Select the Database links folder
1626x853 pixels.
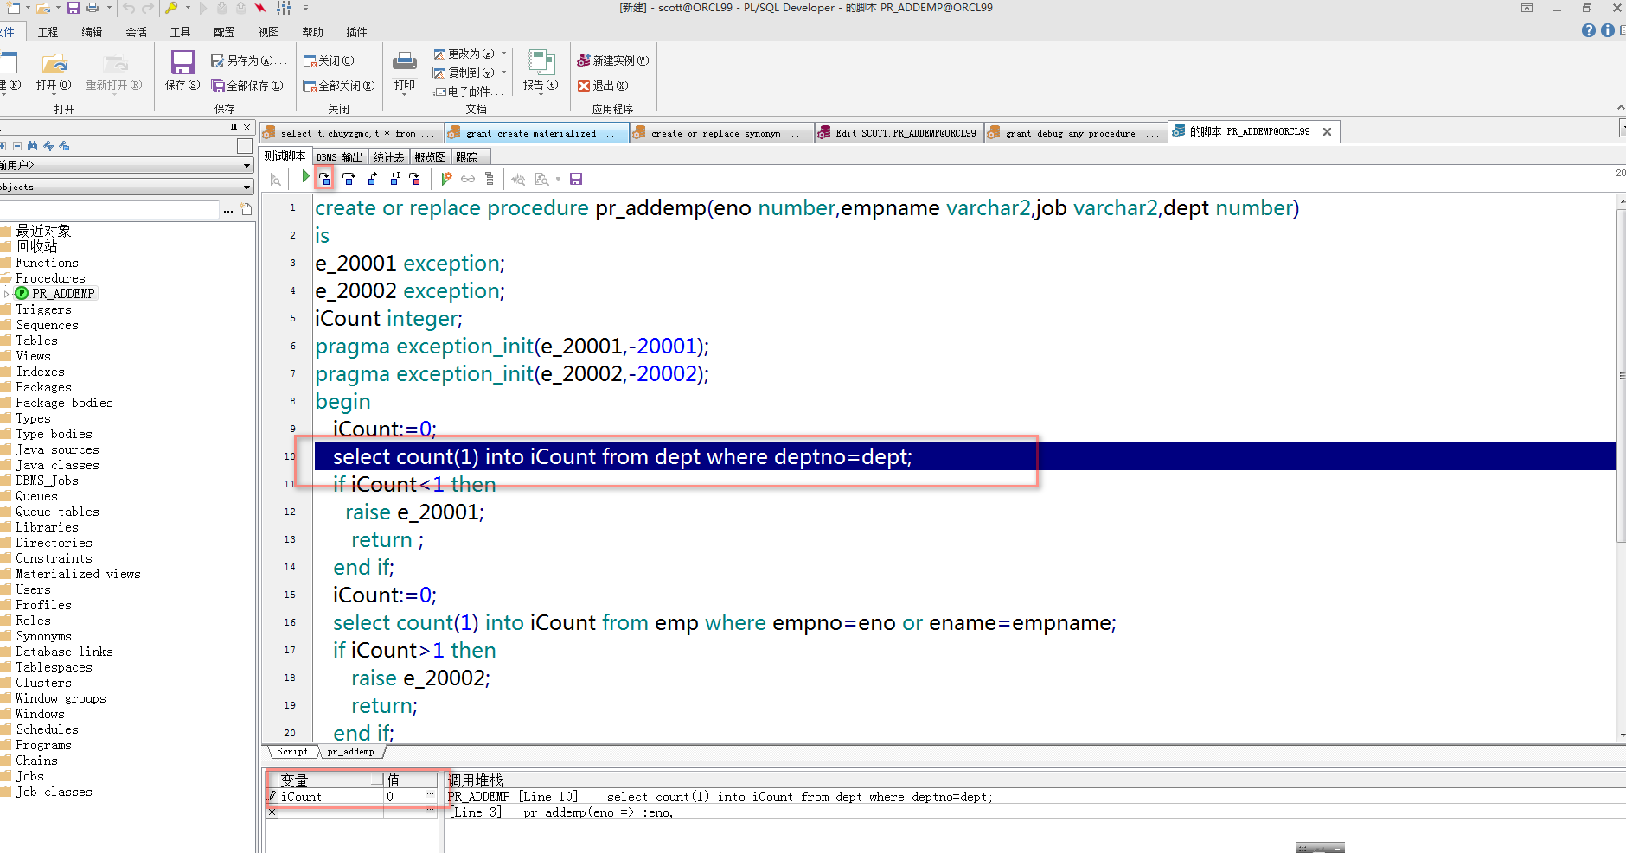[64, 652]
